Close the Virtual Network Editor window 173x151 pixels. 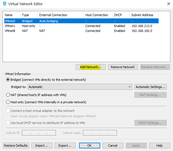click(x=169, y=4)
